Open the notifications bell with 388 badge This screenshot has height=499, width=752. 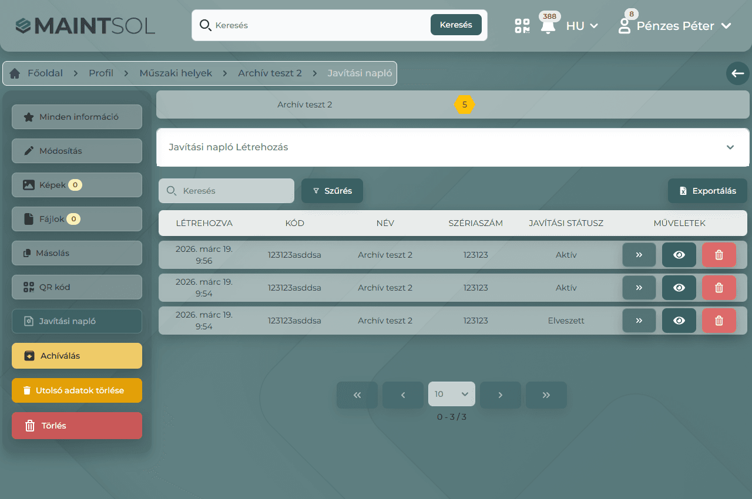tap(548, 26)
